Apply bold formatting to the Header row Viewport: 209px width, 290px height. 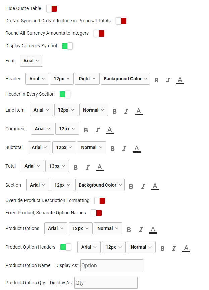point(156,80)
